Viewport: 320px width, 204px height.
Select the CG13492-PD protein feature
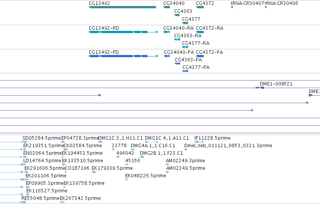(x=123, y=56)
